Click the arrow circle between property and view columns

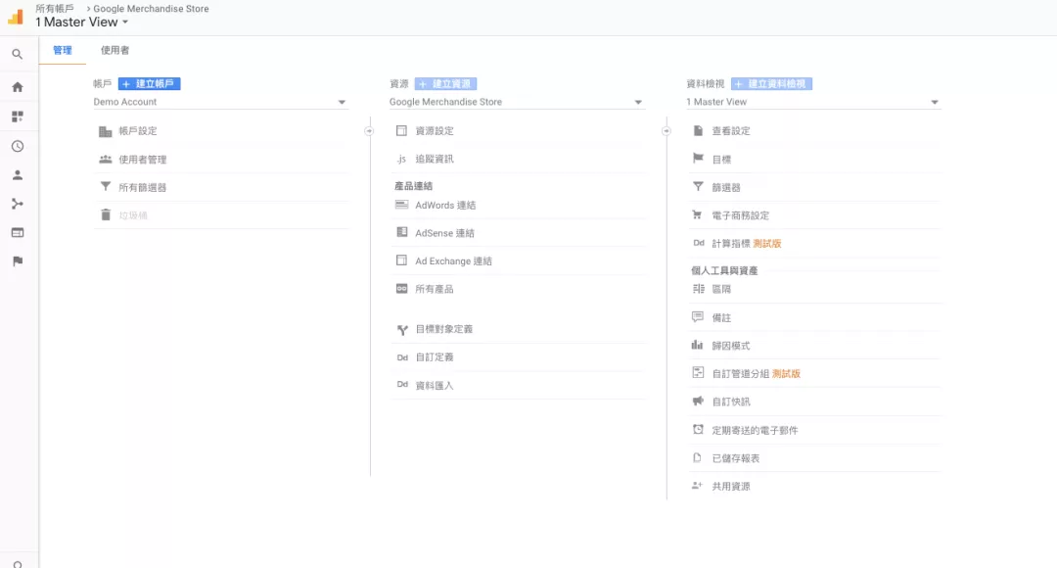(666, 131)
